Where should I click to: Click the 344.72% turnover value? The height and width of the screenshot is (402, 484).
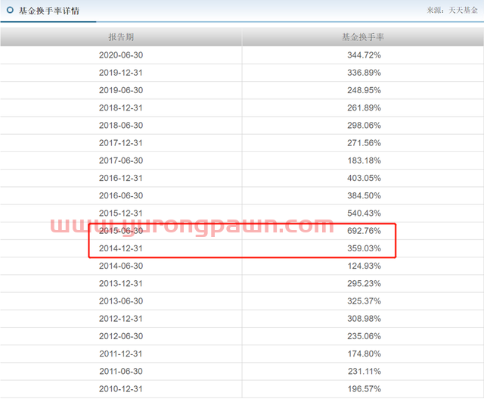coord(364,55)
